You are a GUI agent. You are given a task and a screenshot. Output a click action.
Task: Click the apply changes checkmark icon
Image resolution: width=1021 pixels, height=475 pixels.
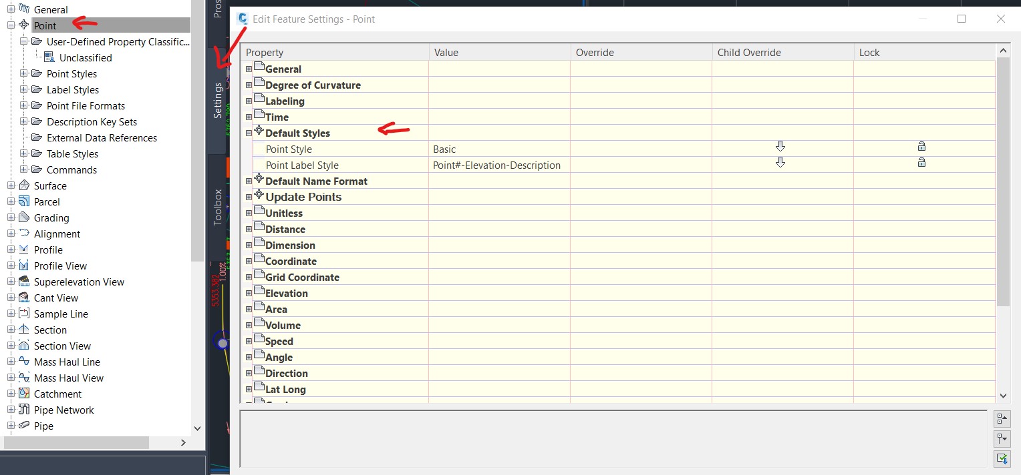click(1002, 459)
